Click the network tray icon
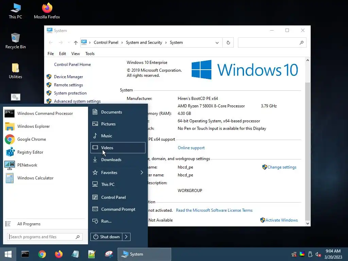 coord(294,254)
